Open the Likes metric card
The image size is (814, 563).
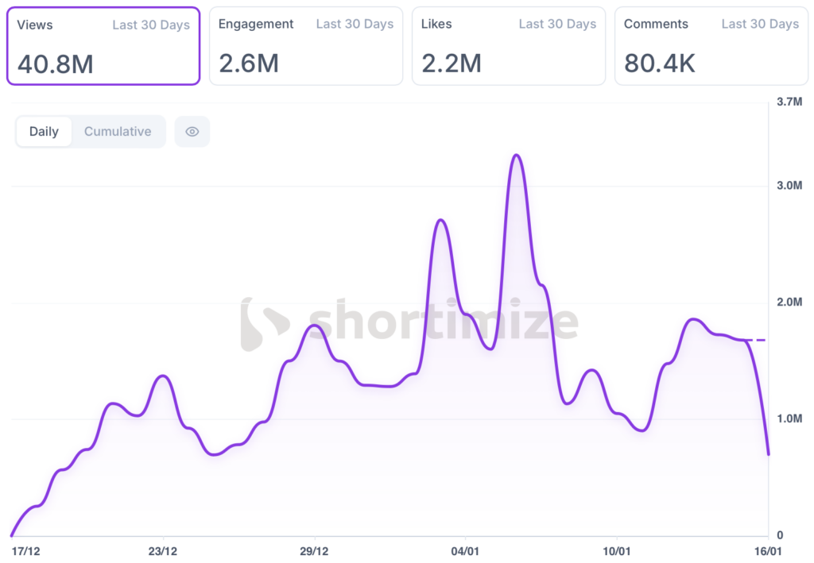[x=508, y=46]
